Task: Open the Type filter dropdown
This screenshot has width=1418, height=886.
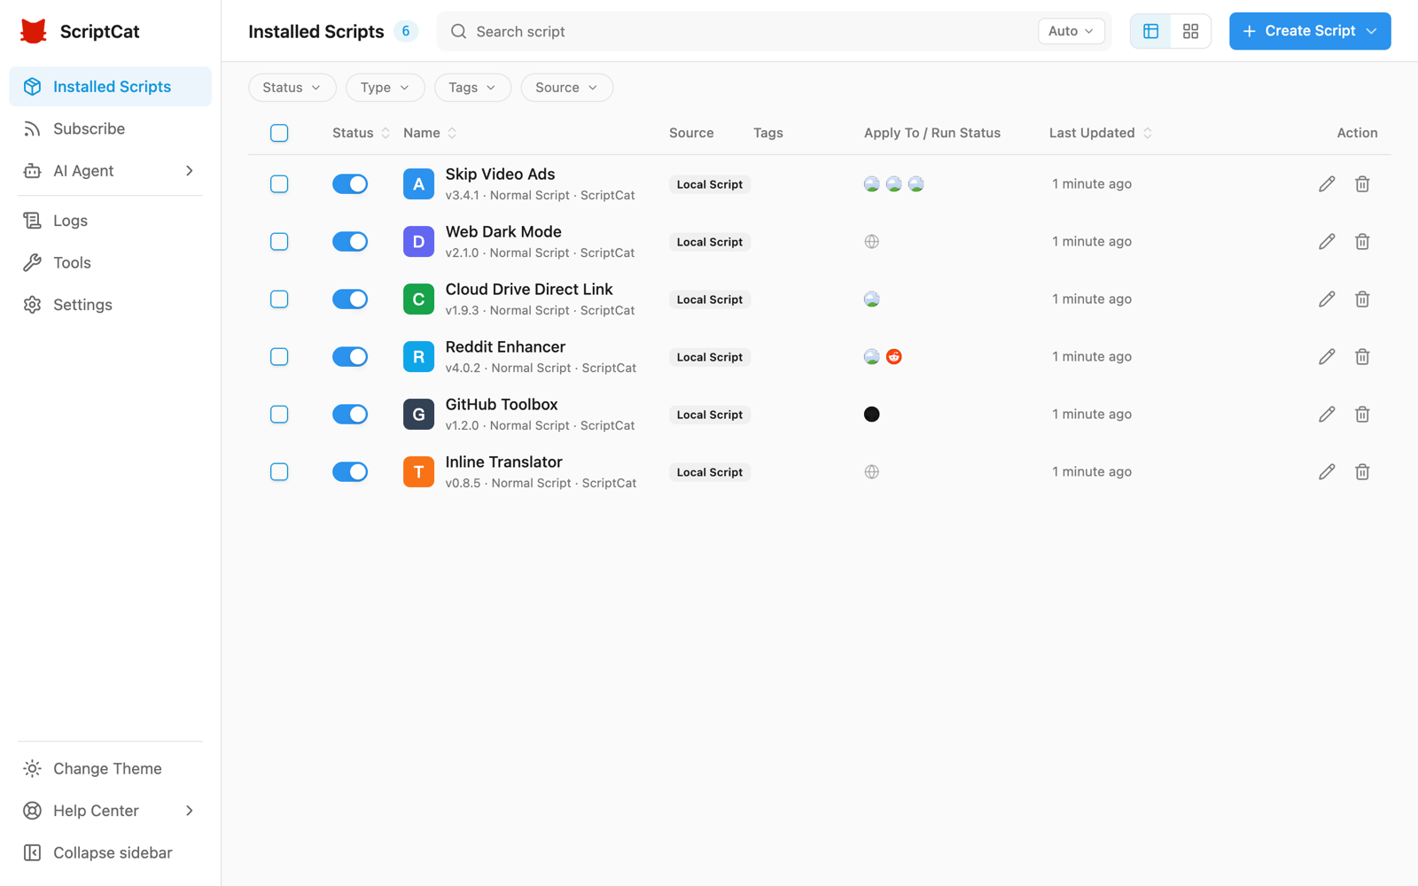Action: click(x=385, y=88)
